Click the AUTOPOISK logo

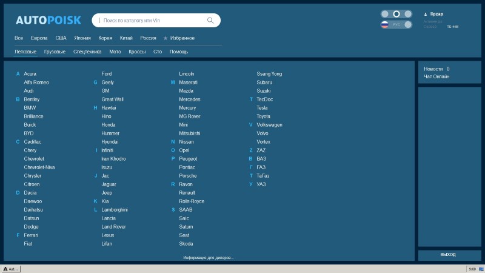pyautogui.click(x=48, y=21)
